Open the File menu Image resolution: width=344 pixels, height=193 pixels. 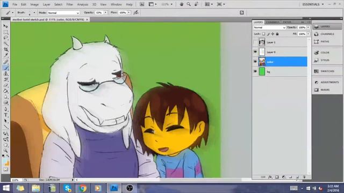15,4
